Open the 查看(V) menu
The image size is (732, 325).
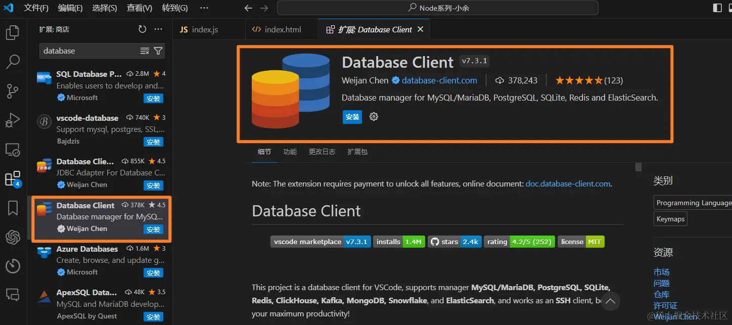pyautogui.click(x=140, y=8)
